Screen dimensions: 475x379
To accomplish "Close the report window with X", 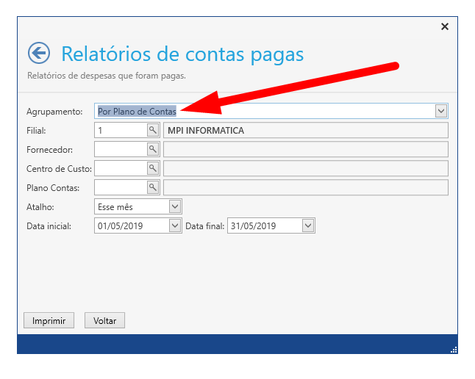I will [x=444, y=26].
